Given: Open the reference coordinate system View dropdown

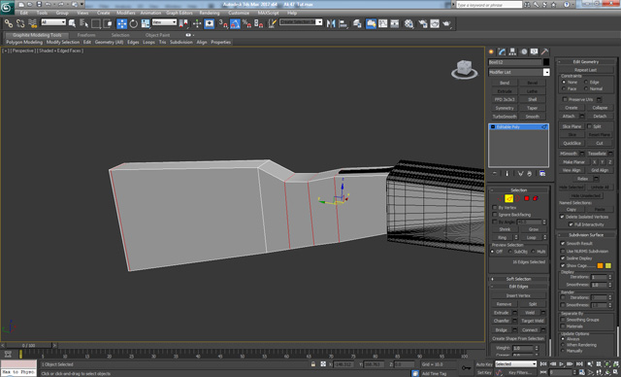Looking at the screenshot, I should pyautogui.click(x=164, y=22).
